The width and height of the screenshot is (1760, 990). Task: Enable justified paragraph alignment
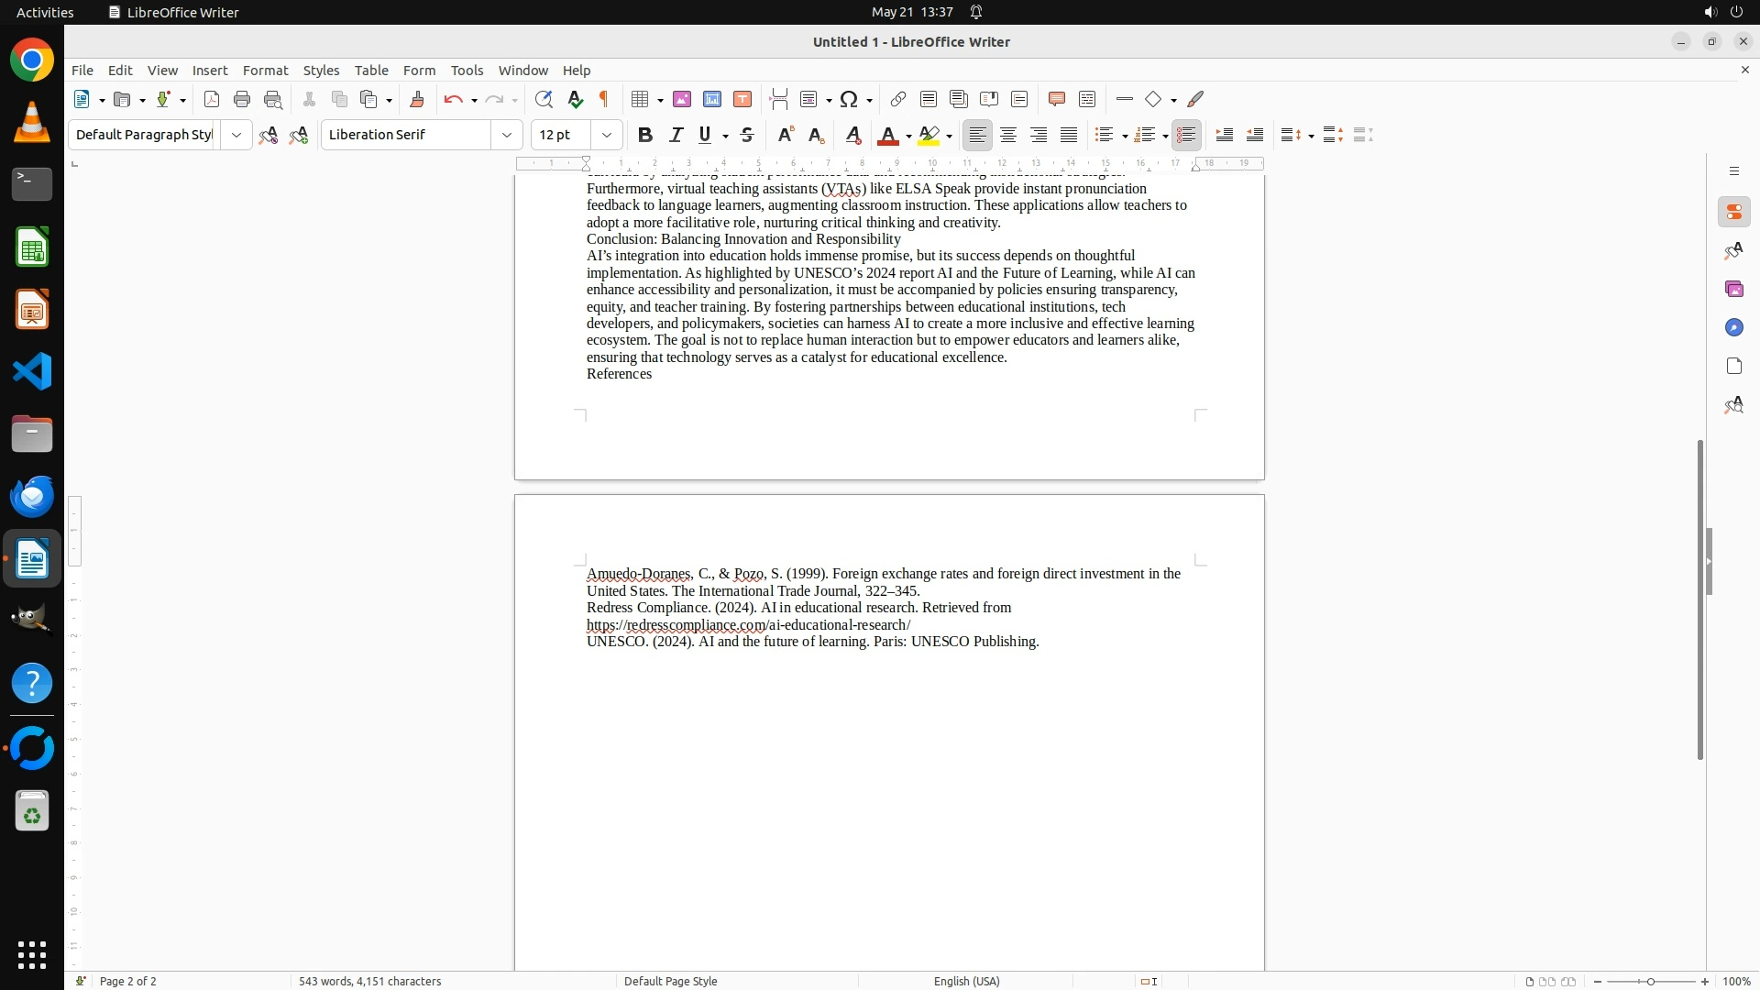click(x=1069, y=135)
